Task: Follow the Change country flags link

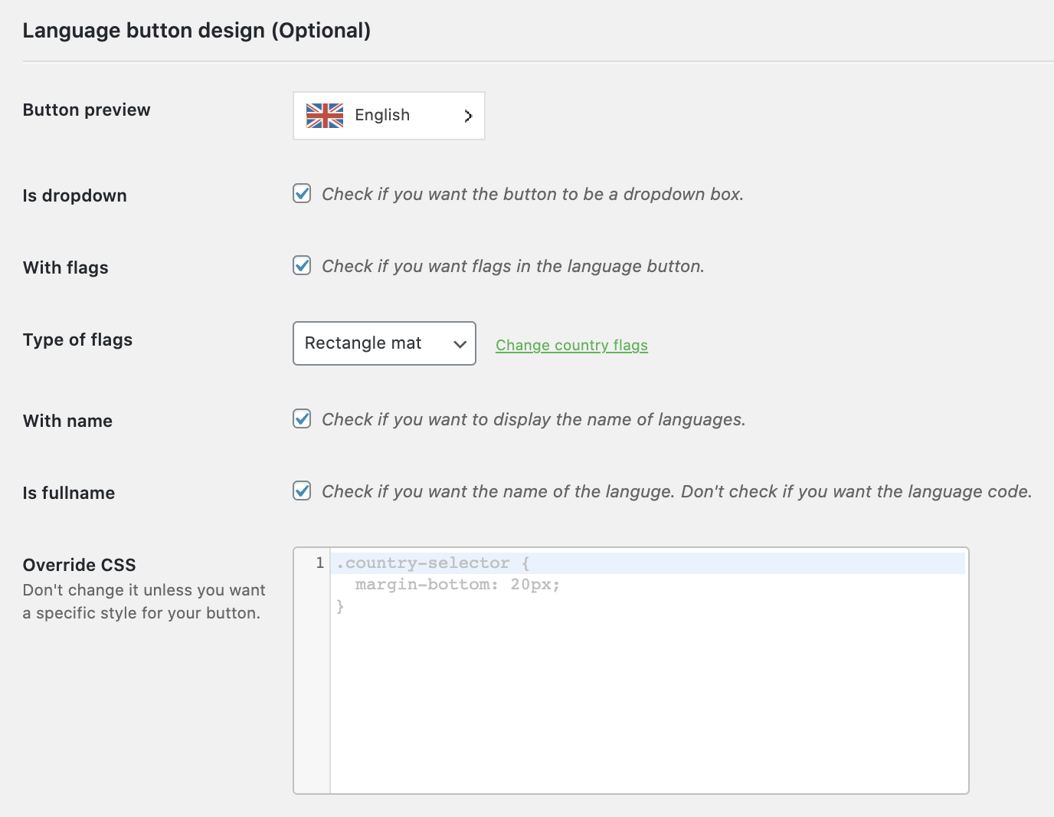Action: click(x=571, y=345)
